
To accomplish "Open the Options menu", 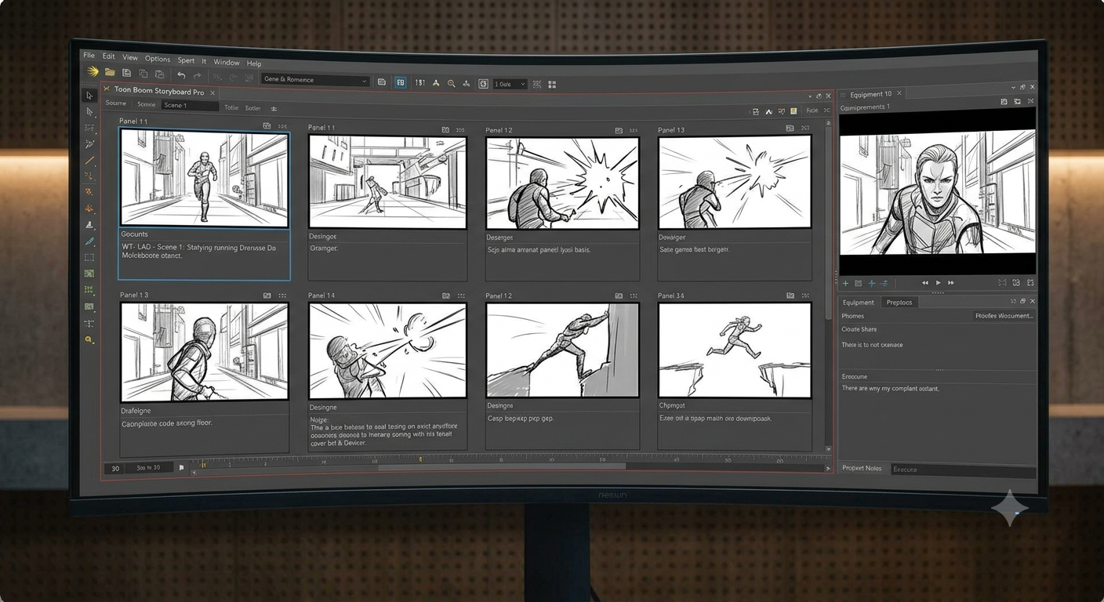I will 157,59.
